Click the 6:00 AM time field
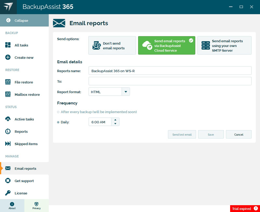 100,122
